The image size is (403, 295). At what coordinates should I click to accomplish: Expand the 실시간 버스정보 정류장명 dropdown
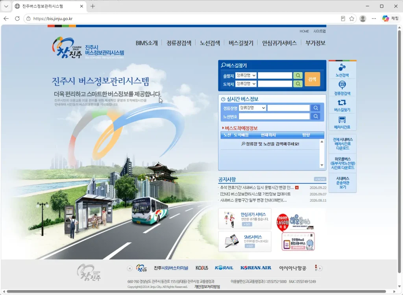coord(252,108)
